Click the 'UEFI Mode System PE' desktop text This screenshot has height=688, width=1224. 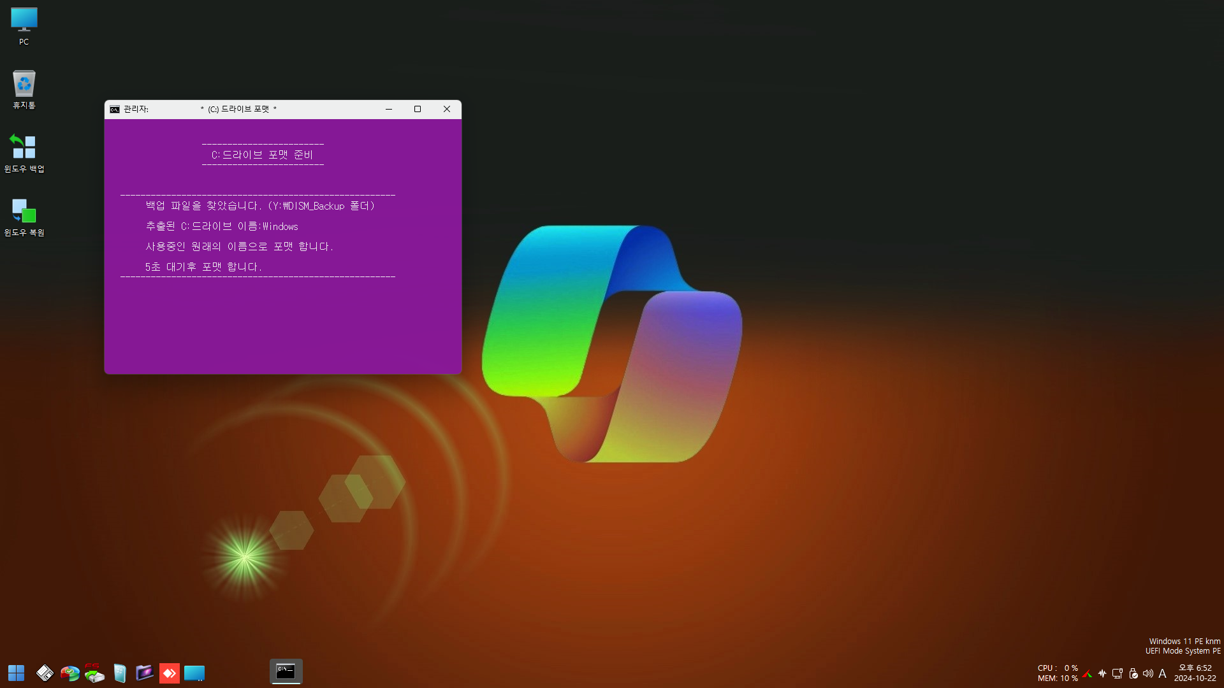(1183, 651)
